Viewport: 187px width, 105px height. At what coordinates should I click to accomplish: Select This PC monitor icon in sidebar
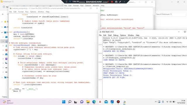click(x=5, y=32)
